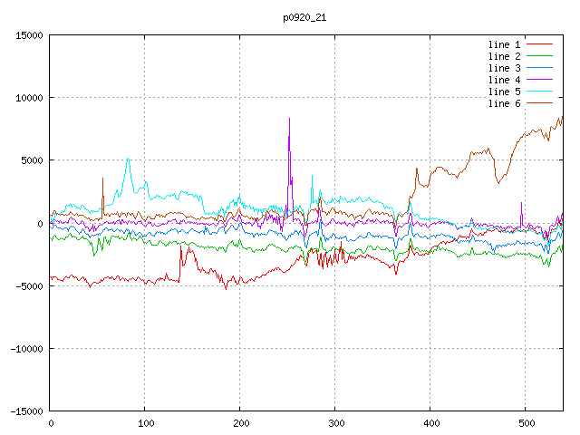Image resolution: width=580 pixels, height=435 pixels.
Task: Click the blue line 3 legend sample
Action: [540, 68]
